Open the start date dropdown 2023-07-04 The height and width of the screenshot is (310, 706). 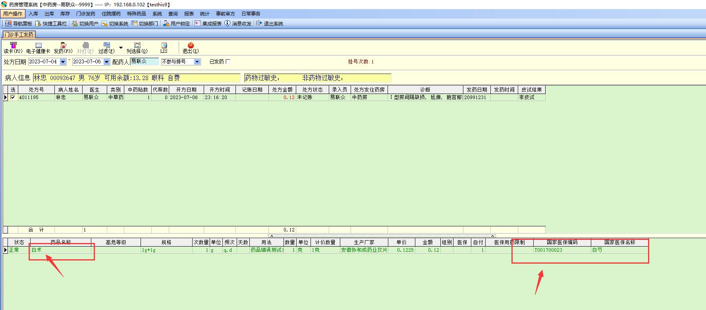(63, 62)
